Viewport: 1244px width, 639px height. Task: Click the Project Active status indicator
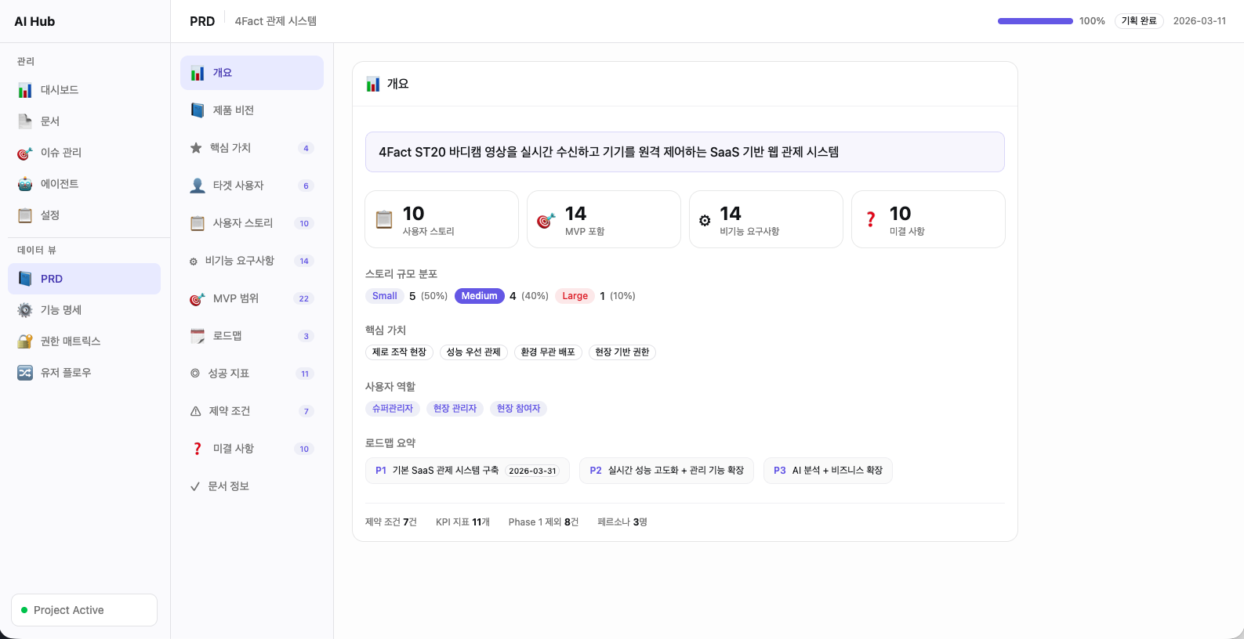[x=84, y=610]
